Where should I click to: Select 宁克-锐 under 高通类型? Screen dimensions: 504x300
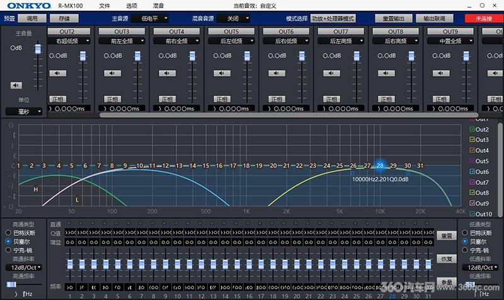(x=8, y=250)
